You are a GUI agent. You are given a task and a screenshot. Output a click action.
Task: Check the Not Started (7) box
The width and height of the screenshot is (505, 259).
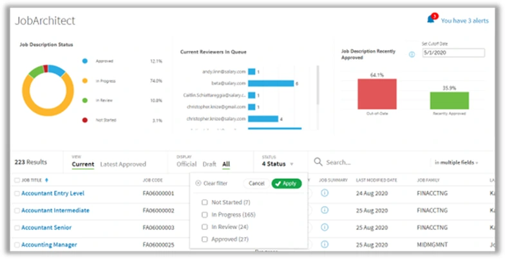point(205,202)
